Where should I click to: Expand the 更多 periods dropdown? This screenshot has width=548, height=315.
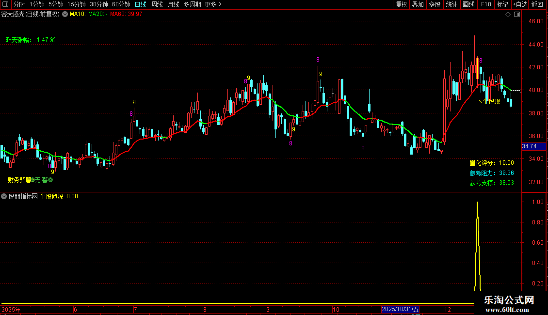(213, 4)
